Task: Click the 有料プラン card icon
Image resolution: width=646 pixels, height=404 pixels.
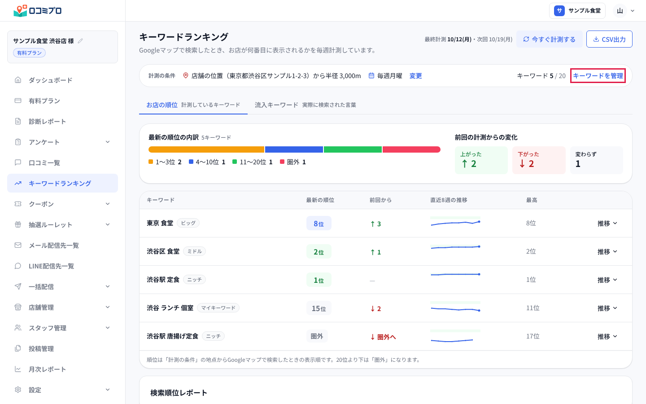Action: (x=18, y=101)
